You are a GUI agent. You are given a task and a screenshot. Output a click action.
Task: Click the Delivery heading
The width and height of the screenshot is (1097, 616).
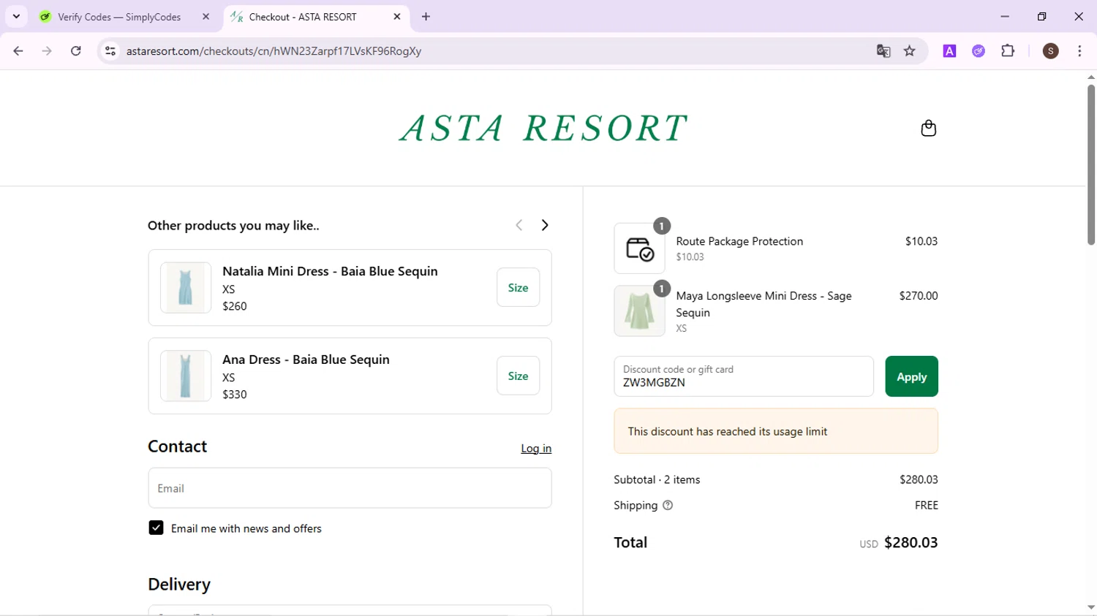[x=179, y=584]
